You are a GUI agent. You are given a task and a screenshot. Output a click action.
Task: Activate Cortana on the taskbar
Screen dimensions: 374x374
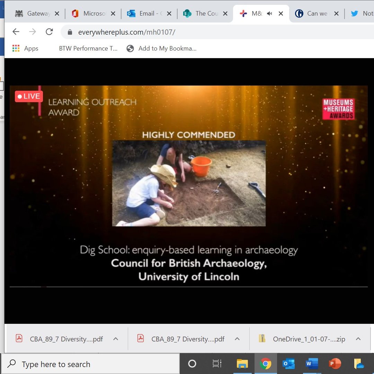point(192,364)
